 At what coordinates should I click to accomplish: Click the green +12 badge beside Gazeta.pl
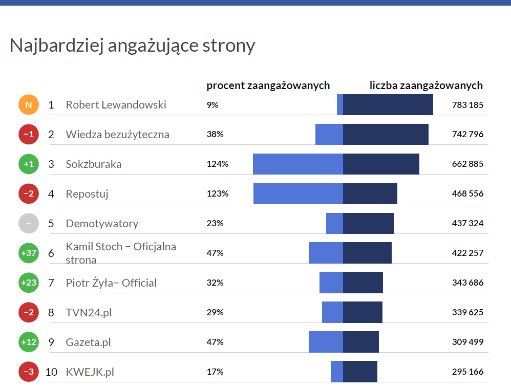pos(29,342)
